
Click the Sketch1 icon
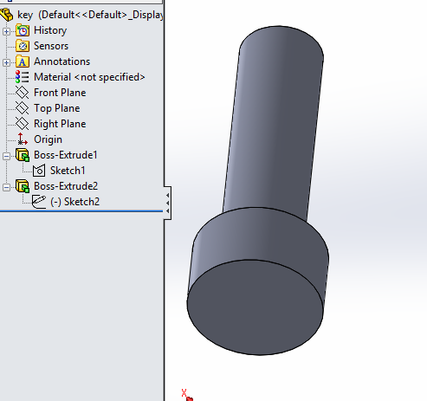point(39,171)
